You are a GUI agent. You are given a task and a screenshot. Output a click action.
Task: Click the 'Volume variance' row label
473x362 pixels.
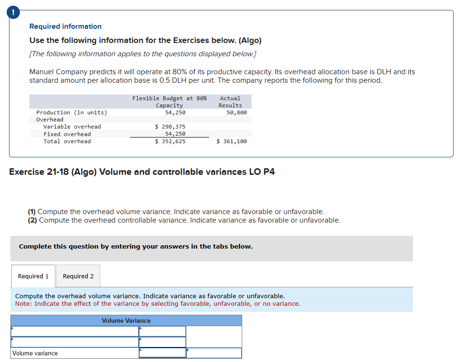pyautogui.click(x=35, y=353)
